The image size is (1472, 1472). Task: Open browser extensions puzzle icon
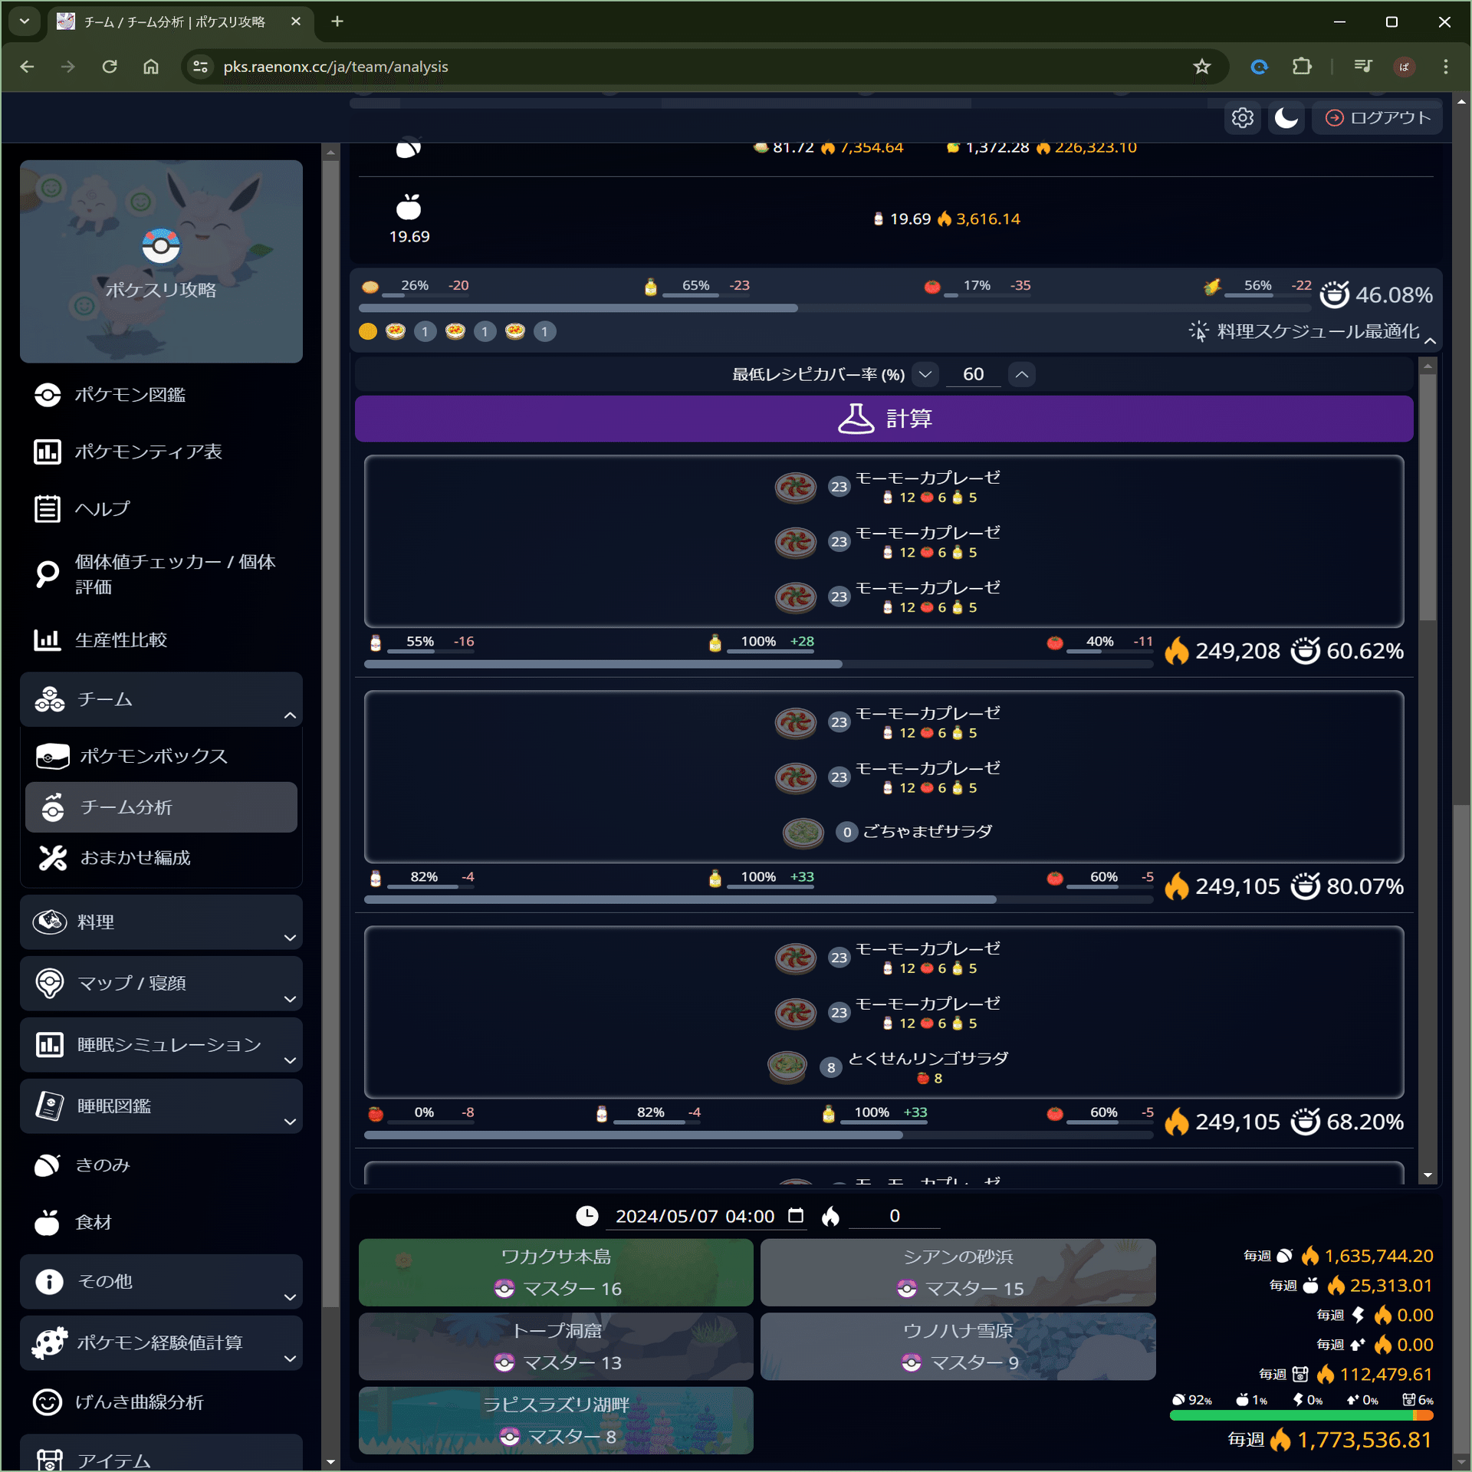(1301, 67)
